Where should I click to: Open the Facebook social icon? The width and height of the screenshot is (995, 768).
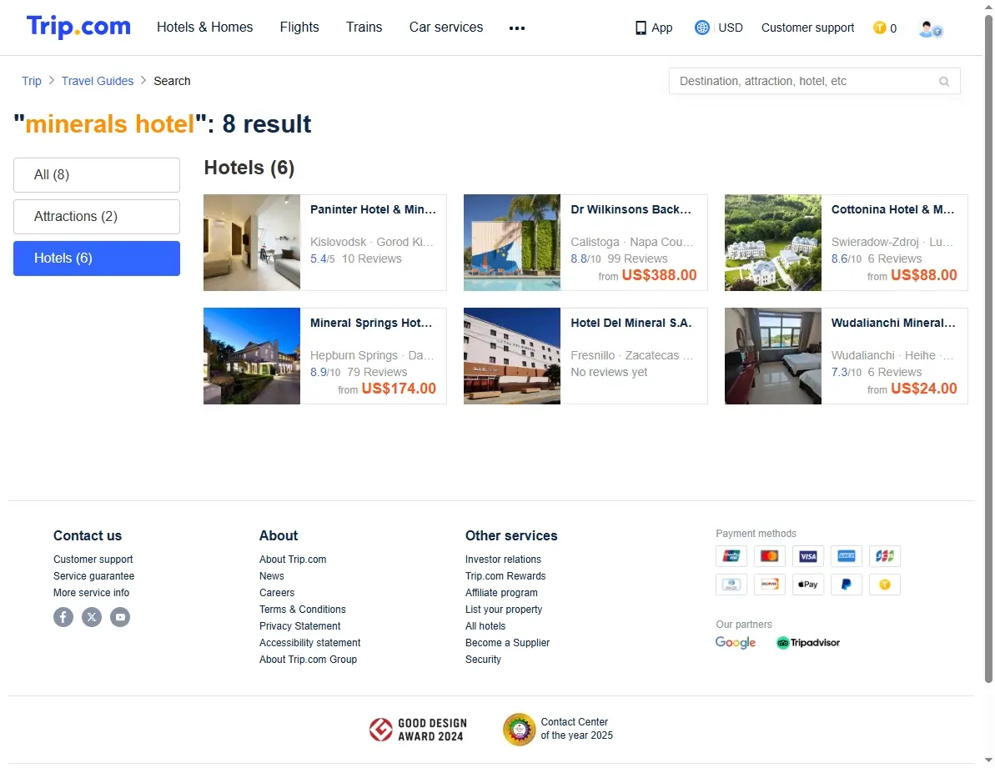tap(63, 616)
